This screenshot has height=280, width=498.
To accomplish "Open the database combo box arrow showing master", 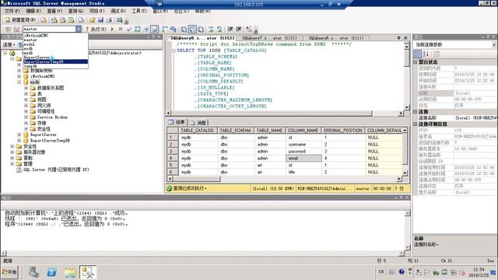I will click(79, 29).
